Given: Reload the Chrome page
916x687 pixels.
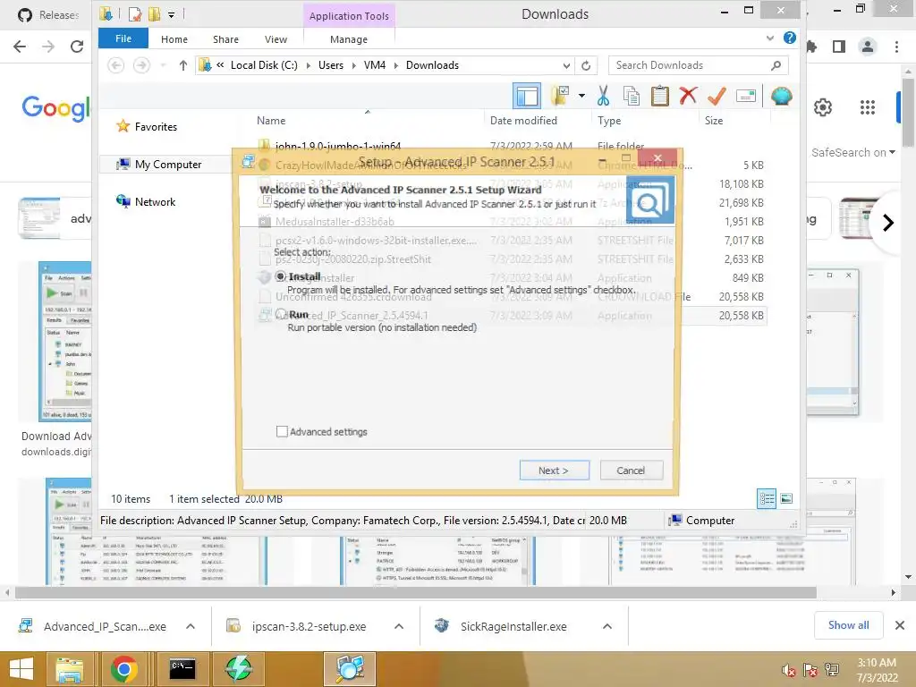Looking at the screenshot, I should (x=77, y=47).
